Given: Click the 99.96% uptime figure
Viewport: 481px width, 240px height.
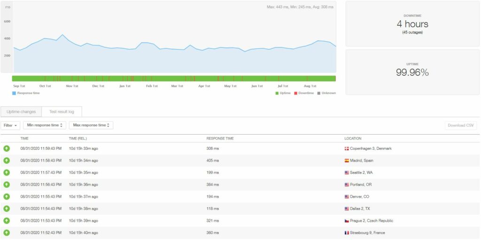Looking at the screenshot, I should point(412,72).
